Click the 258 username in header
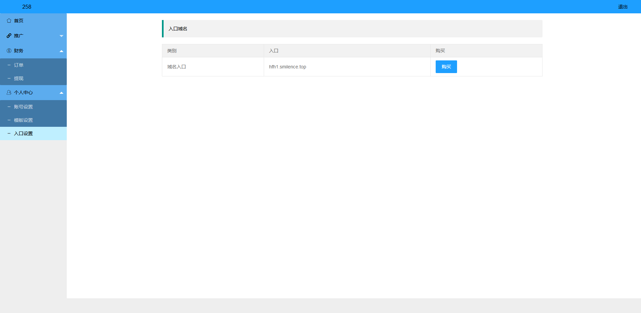This screenshot has height=313, width=641. [x=27, y=7]
